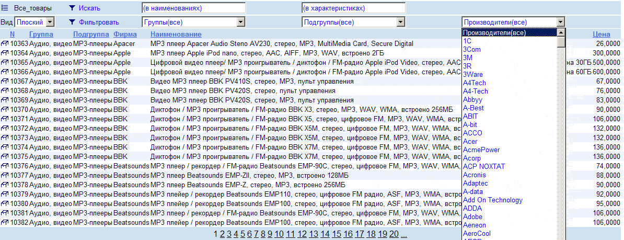The height and width of the screenshot is (240, 624).
Task: Select highlighted Производители(все) list option
Action: click(x=510, y=32)
